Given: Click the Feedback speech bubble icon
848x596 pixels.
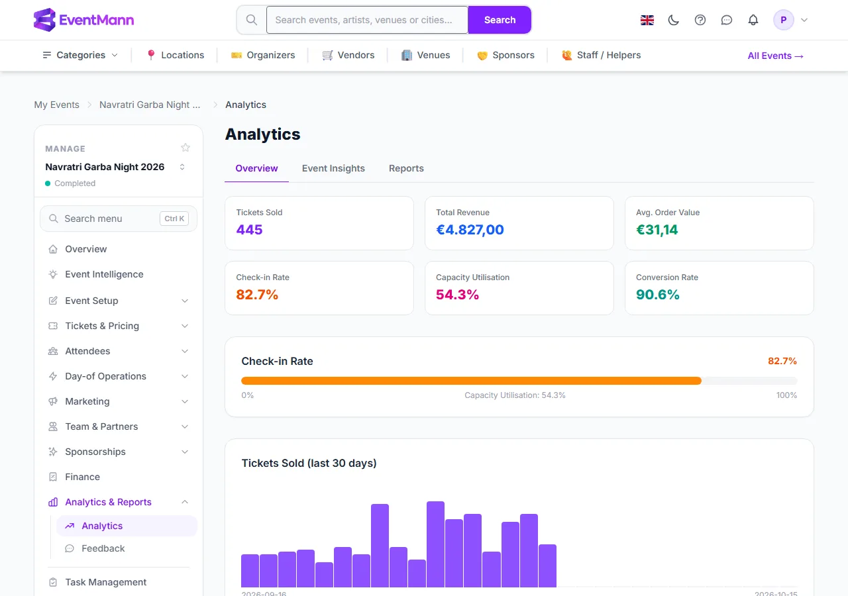Looking at the screenshot, I should [x=70, y=548].
